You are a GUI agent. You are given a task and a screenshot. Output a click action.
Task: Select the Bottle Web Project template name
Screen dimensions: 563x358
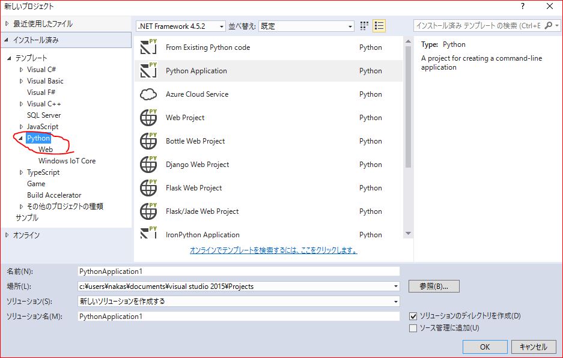[195, 141]
